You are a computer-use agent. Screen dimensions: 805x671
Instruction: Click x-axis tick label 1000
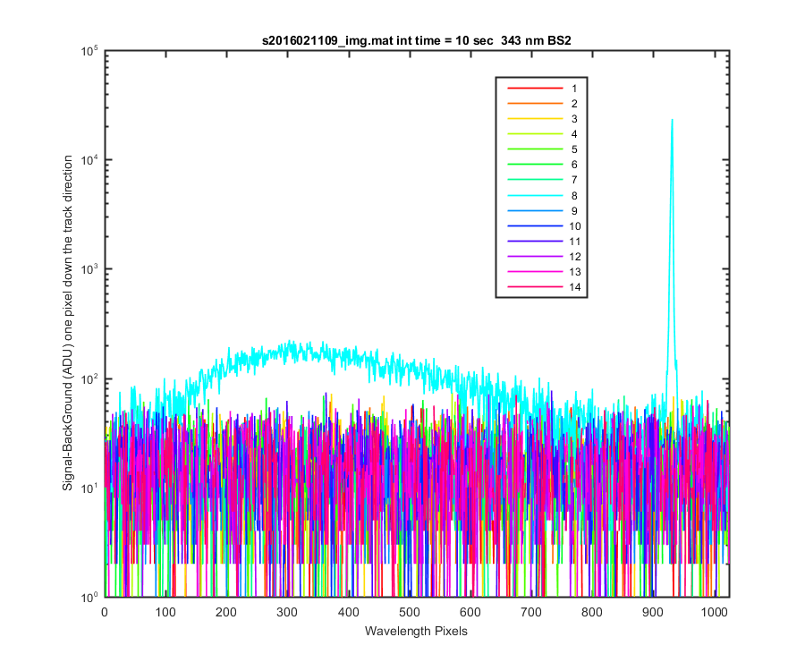[x=714, y=612]
